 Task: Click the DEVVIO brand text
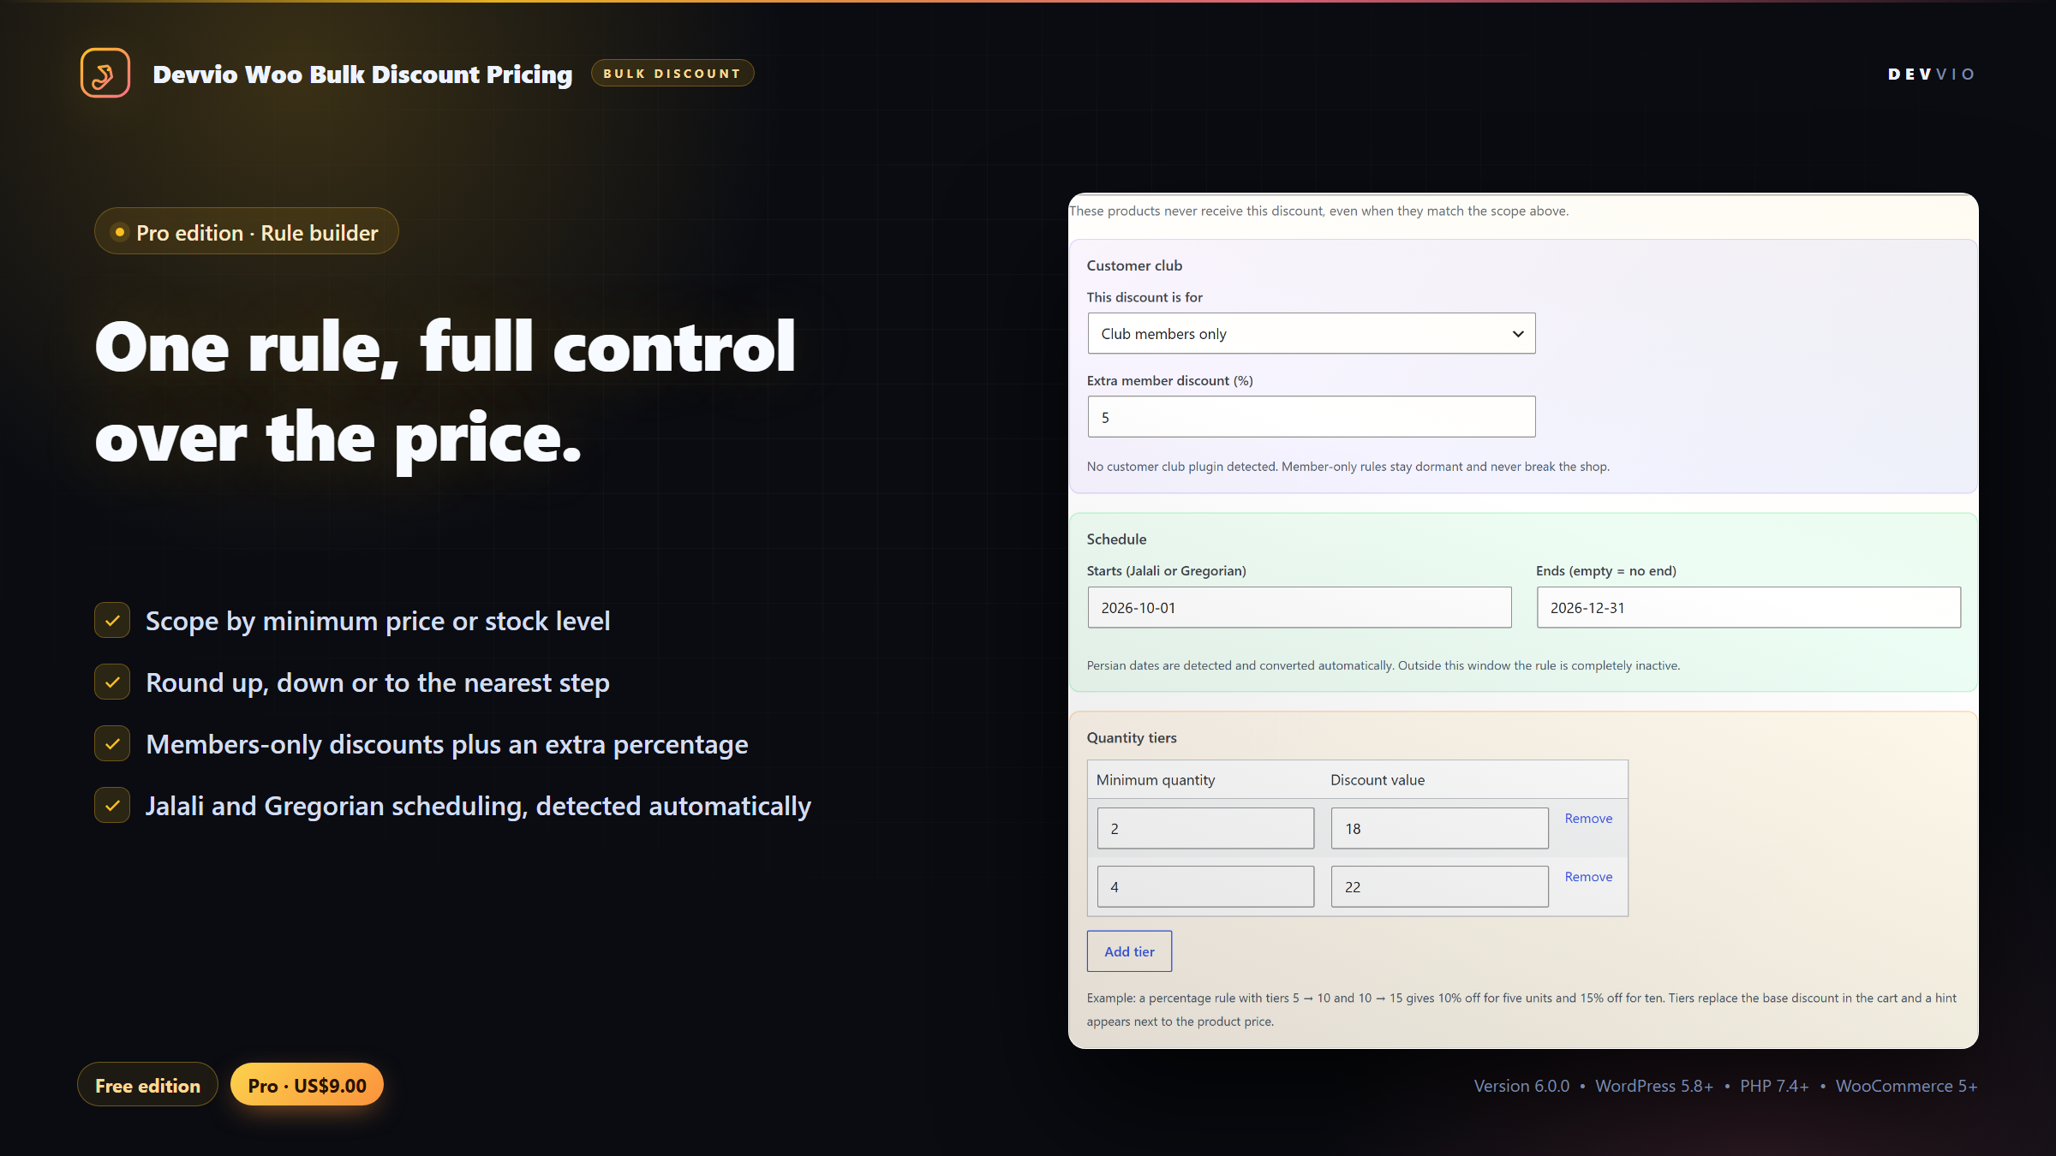point(1932,74)
